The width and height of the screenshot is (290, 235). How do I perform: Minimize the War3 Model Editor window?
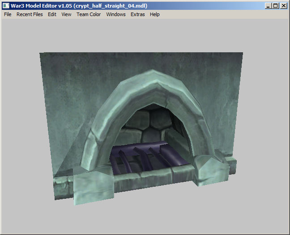pyautogui.click(x=268, y=6)
